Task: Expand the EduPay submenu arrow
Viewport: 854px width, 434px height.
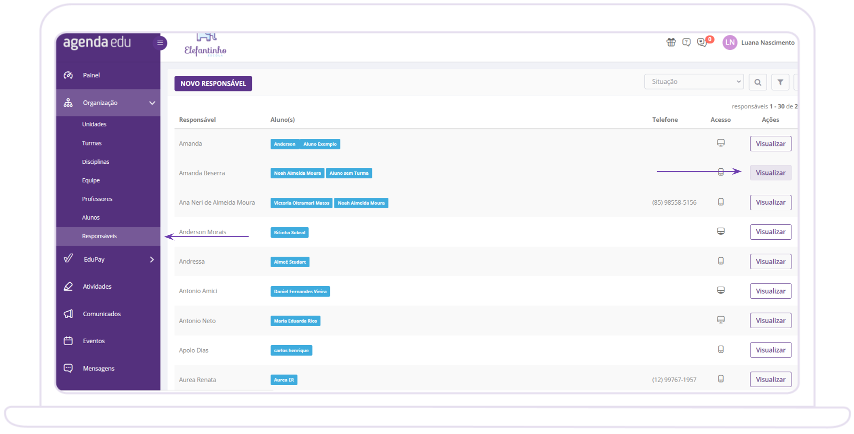Action: (152, 260)
